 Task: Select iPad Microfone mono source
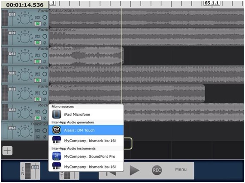click(86, 114)
